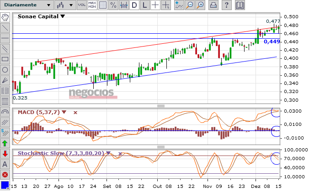Click the splitter handle above MACD panel

[x=161, y=106]
